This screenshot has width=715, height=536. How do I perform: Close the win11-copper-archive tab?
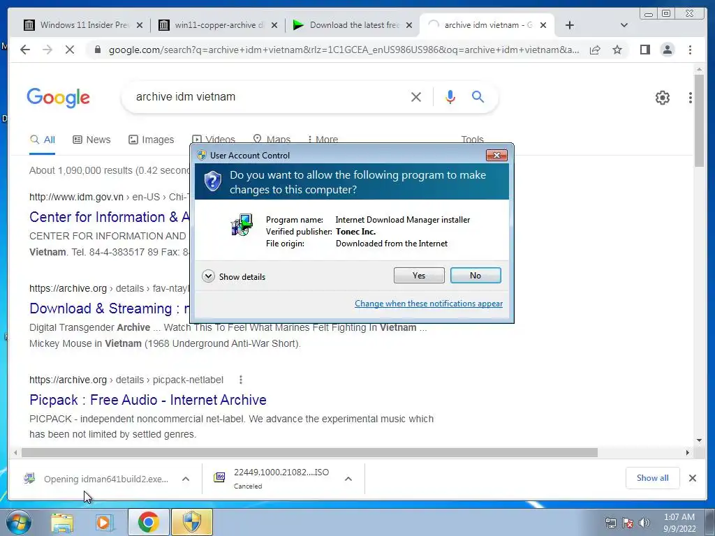click(274, 25)
